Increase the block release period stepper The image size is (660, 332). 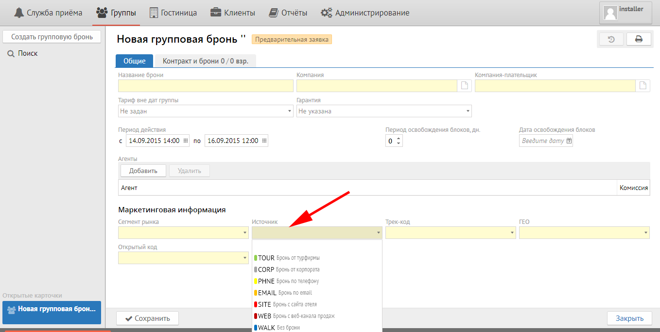[x=399, y=138]
